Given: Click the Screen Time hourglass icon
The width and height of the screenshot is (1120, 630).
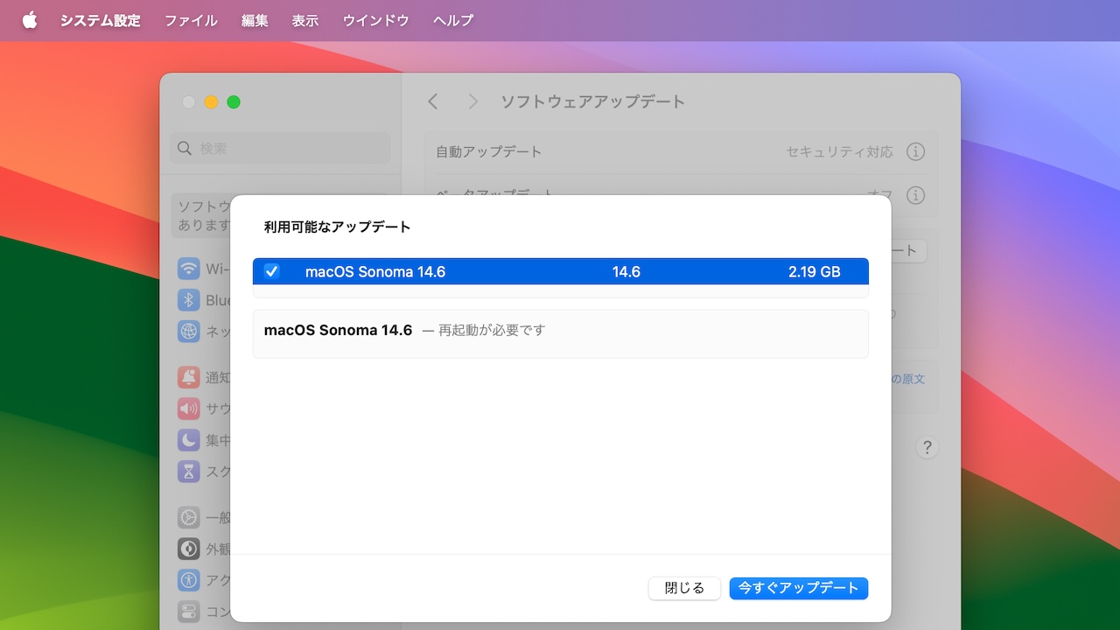Looking at the screenshot, I should tap(188, 472).
